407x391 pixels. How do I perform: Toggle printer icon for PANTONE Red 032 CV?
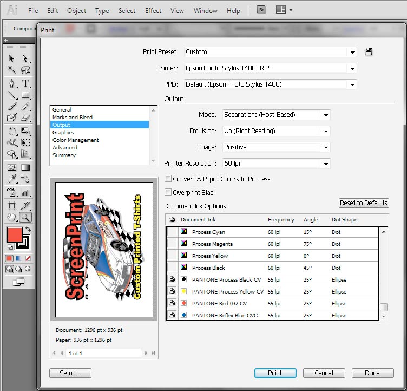coord(172,303)
